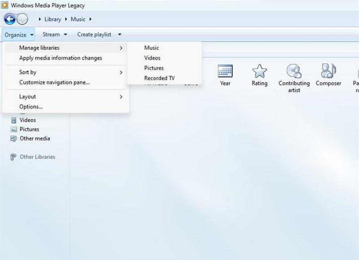The width and height of the screenshot is (359, 260).
Task: Click the Organize toolbar button
Action: tap(18, 35)
